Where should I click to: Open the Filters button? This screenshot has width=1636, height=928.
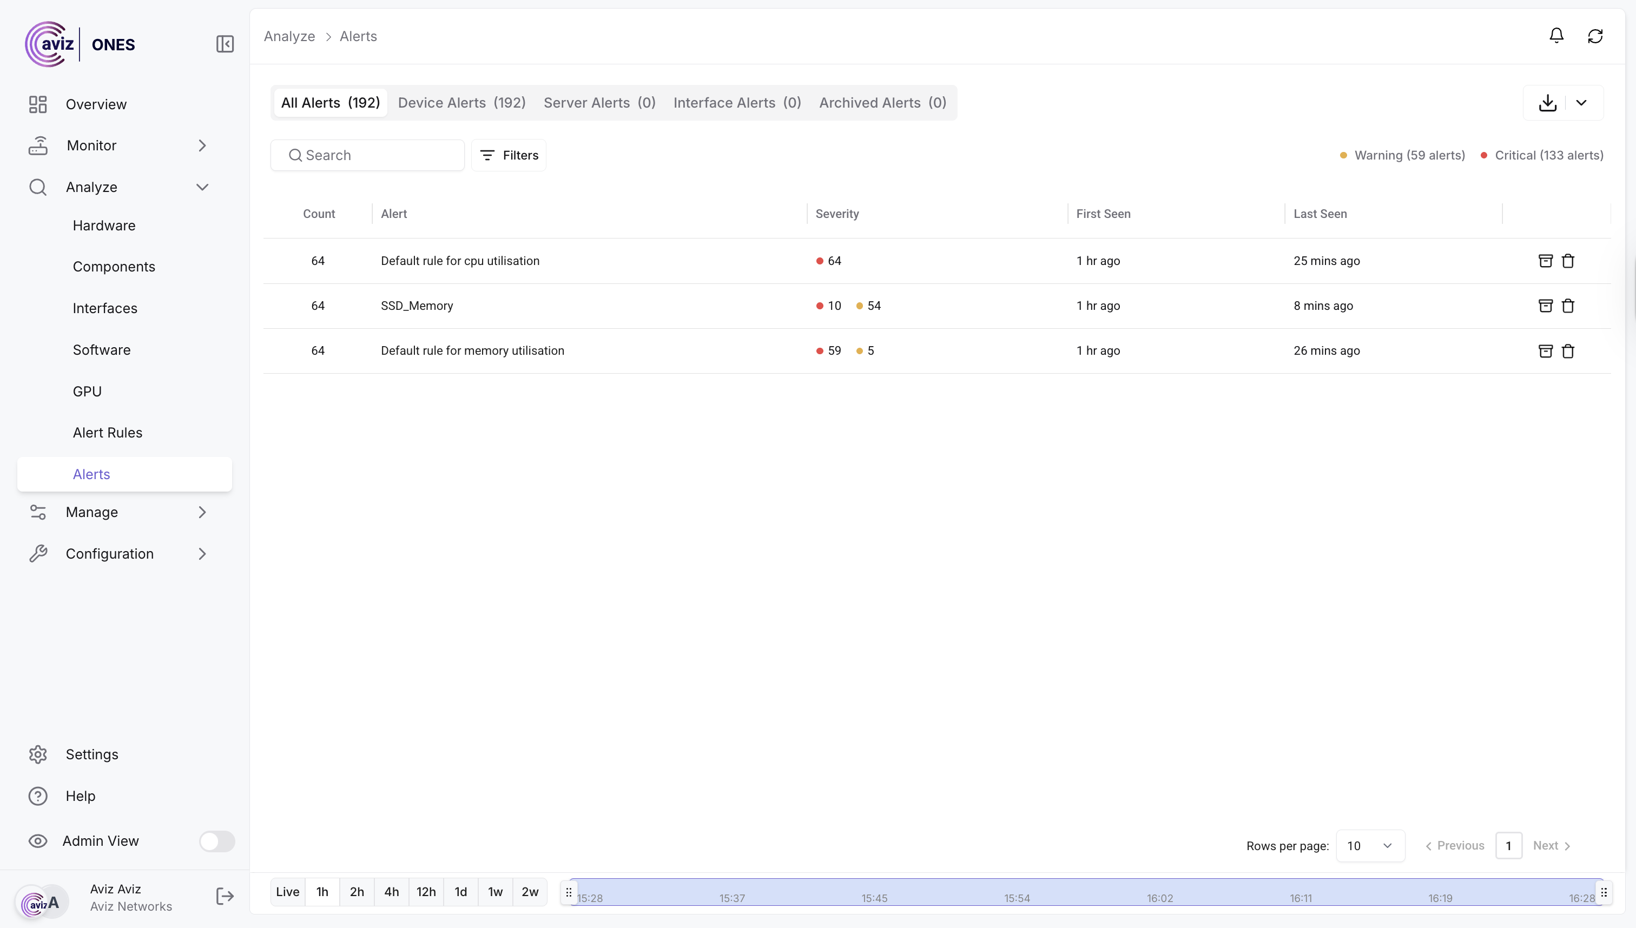point(509,155)
